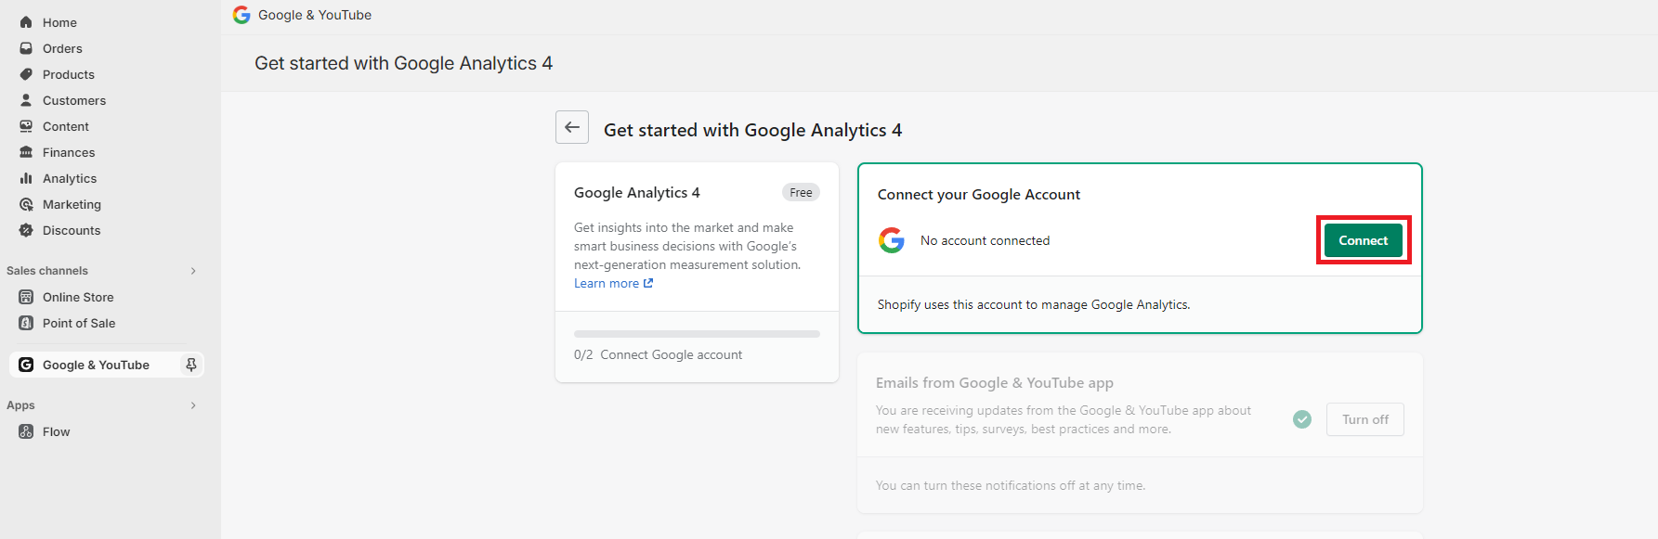Screen dimensions: 1658x539
Task: Click the Connect Google account progress bar
Action: (x=696, y=333)
